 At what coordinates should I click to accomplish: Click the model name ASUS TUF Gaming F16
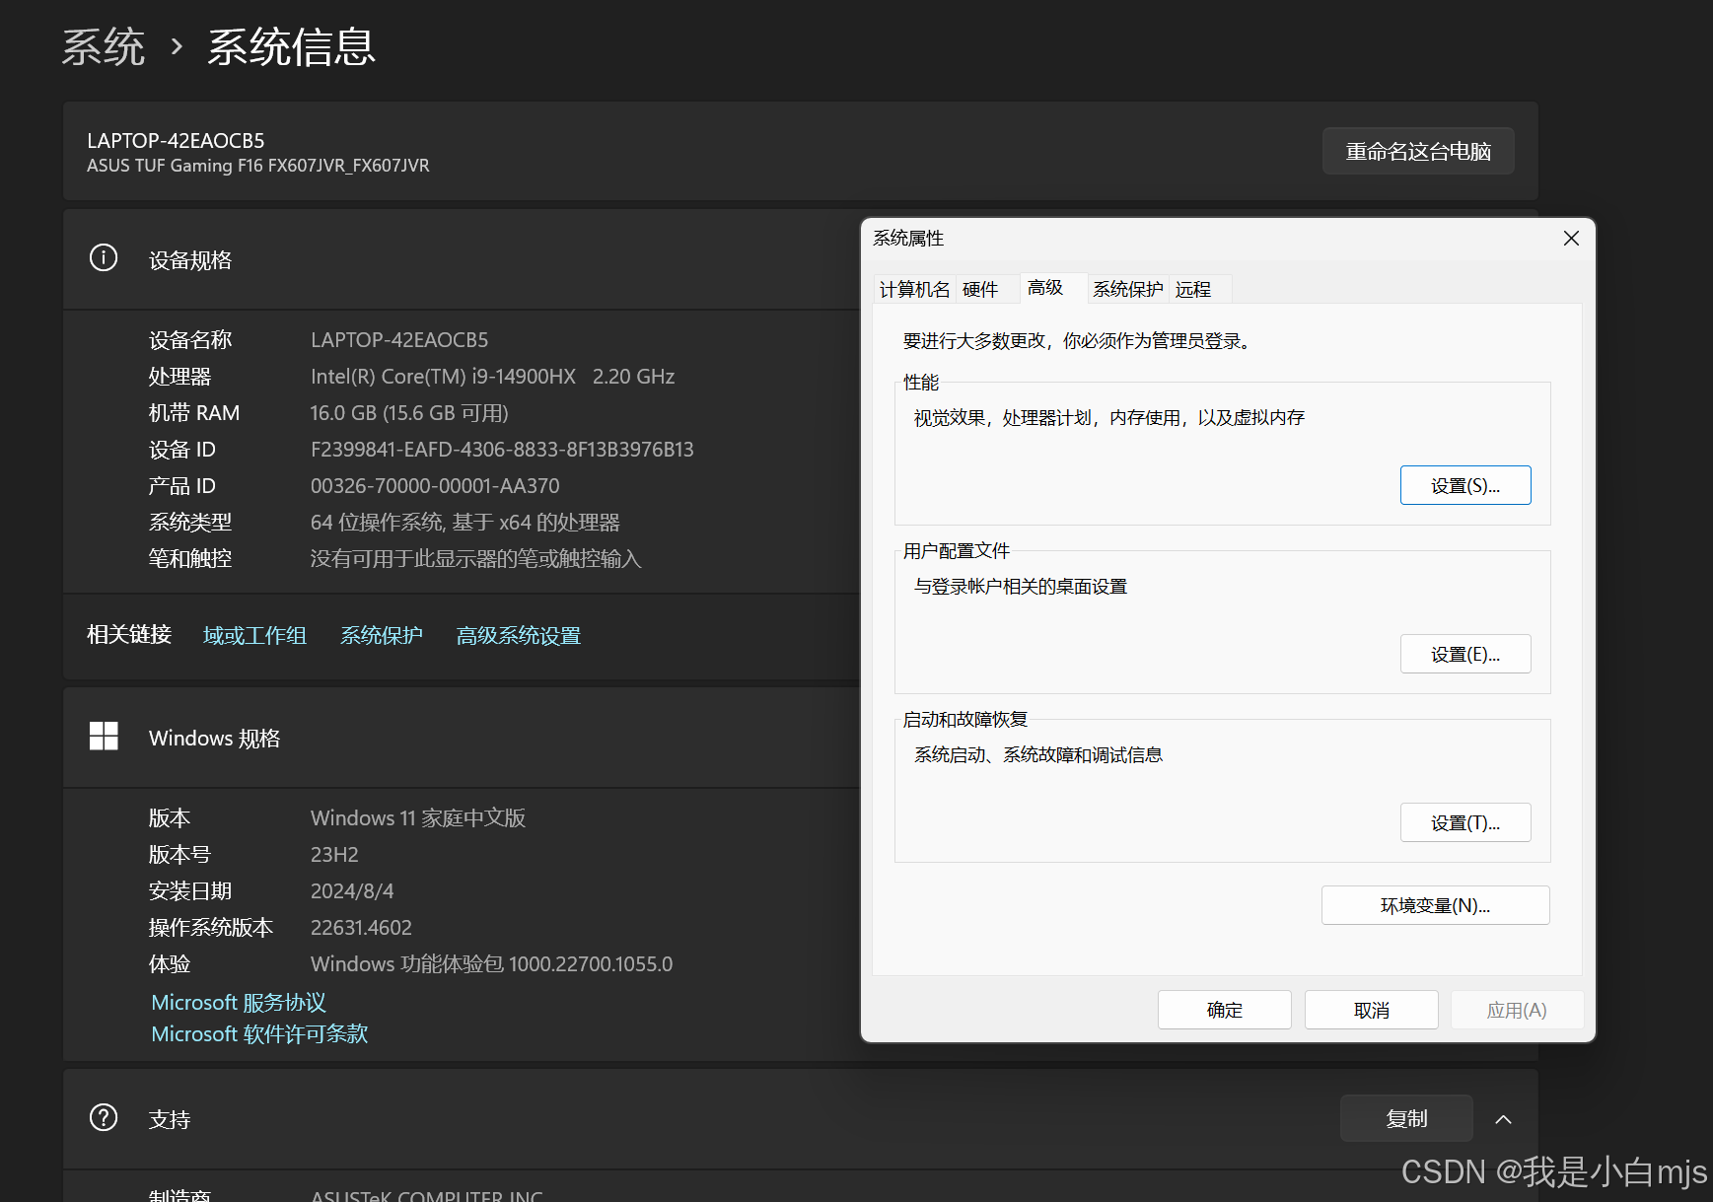[258, 165]
